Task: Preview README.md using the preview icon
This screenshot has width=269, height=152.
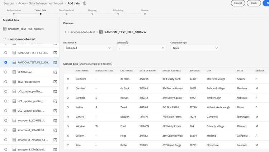Action: click(55, 72)
